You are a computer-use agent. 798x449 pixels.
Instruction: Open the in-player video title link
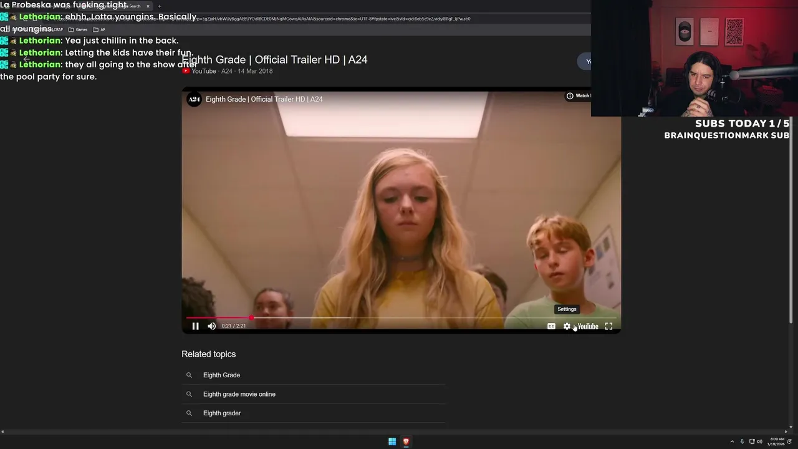tap(264, 99)
